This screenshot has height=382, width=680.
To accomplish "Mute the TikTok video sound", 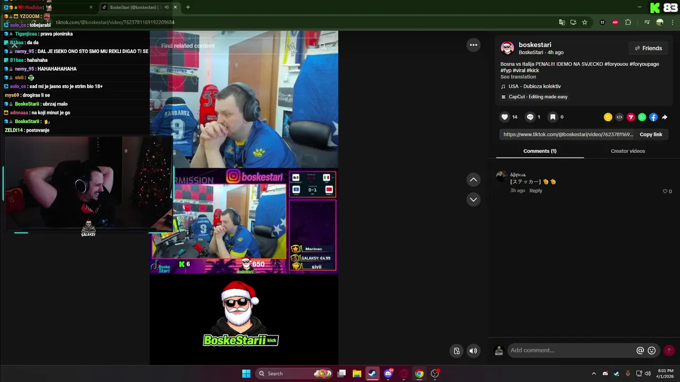I will [473, 351].
